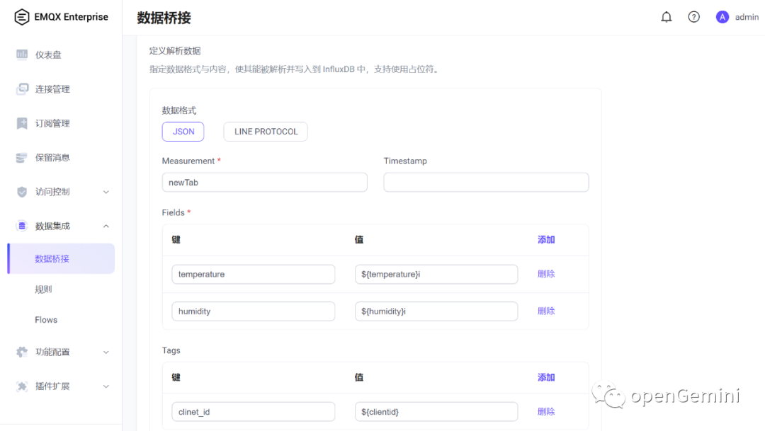The width and height of the screenshot is (765, 431).
Task: Open the Flows page
Action: (x=46, y=319)
